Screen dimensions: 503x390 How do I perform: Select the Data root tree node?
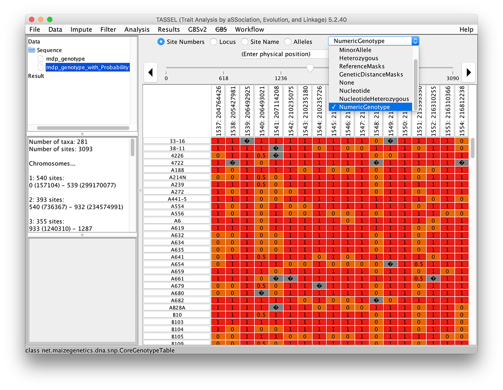point(34,42)
